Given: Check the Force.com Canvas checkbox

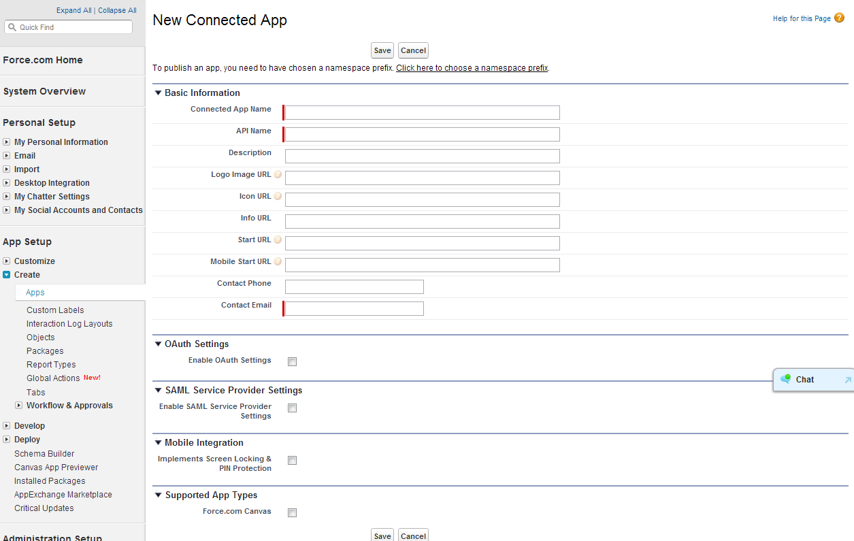Looking at the screenshot, I should 292,513.
